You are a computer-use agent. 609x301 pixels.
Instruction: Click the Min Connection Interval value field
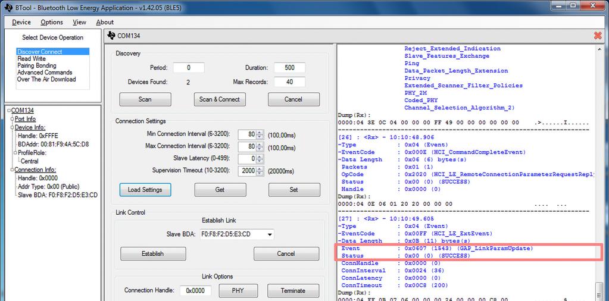pyautogui.click(x=247, y=134)
